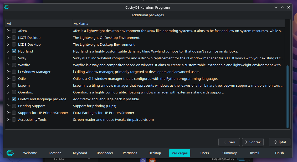Click the Discord icon below the installer
This screenshot has width=297, height=162.
tap(143, 160)
